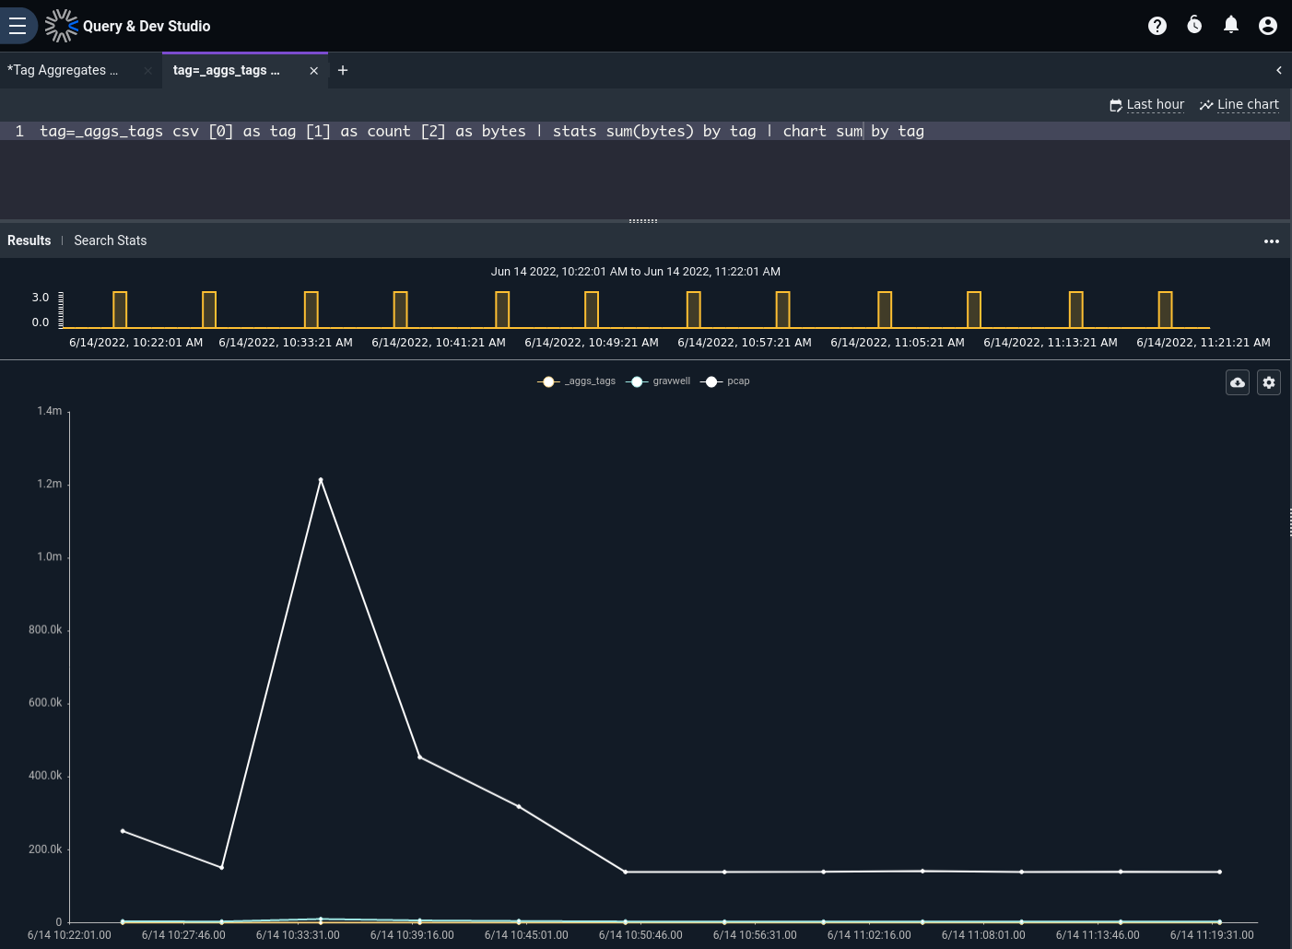Toggle the pcap series in legend
The image size is (1292, 949).
[x=725, y=381]
